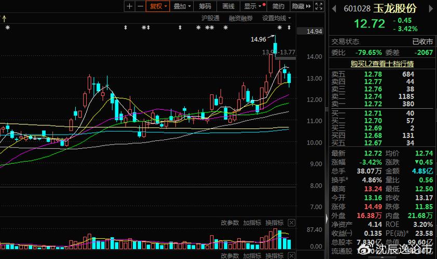Open the 显示 display dropdown
The width and height of the screenshot is (437, 259).
point(252,6)
